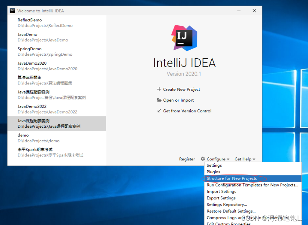Open the JavaDemo recent project
The height and width of the screenshot is (225, 308).
57,37
